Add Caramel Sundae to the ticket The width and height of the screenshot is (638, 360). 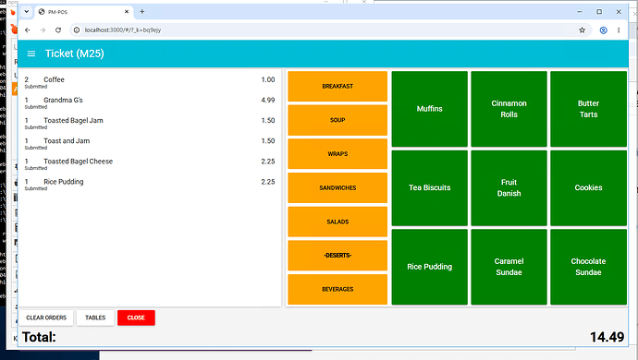click(509, 267)
